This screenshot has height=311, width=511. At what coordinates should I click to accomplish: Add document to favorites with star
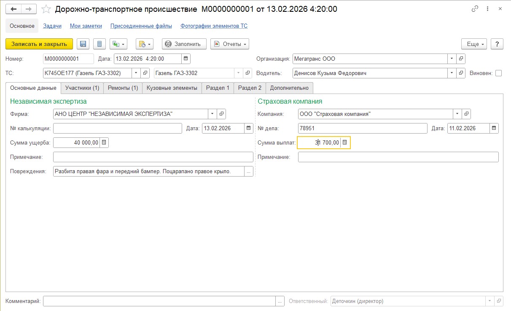pyautogui.click(x=46, y=9)
